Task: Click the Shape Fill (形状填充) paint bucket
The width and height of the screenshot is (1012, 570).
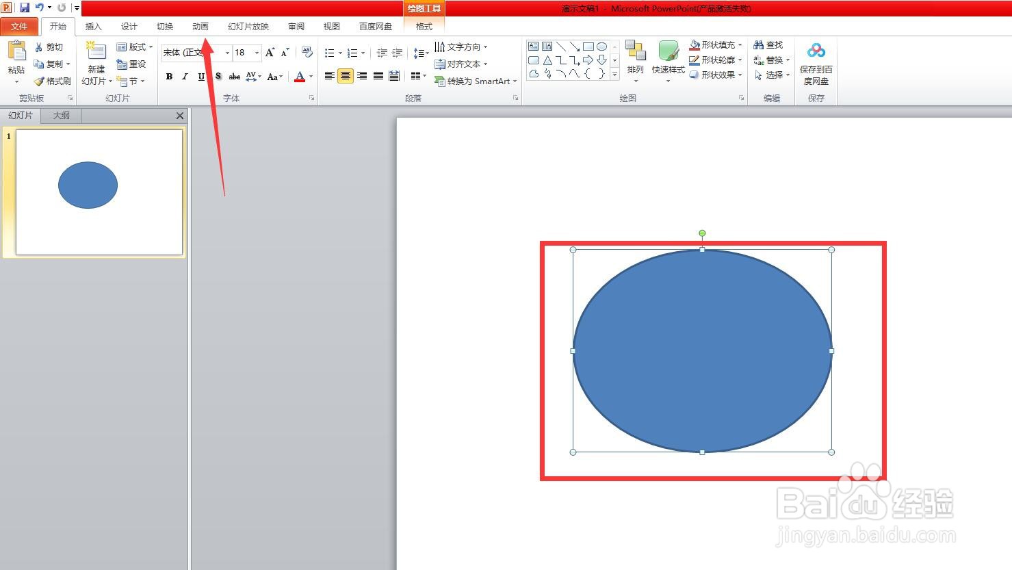Action: coord(695,44)
